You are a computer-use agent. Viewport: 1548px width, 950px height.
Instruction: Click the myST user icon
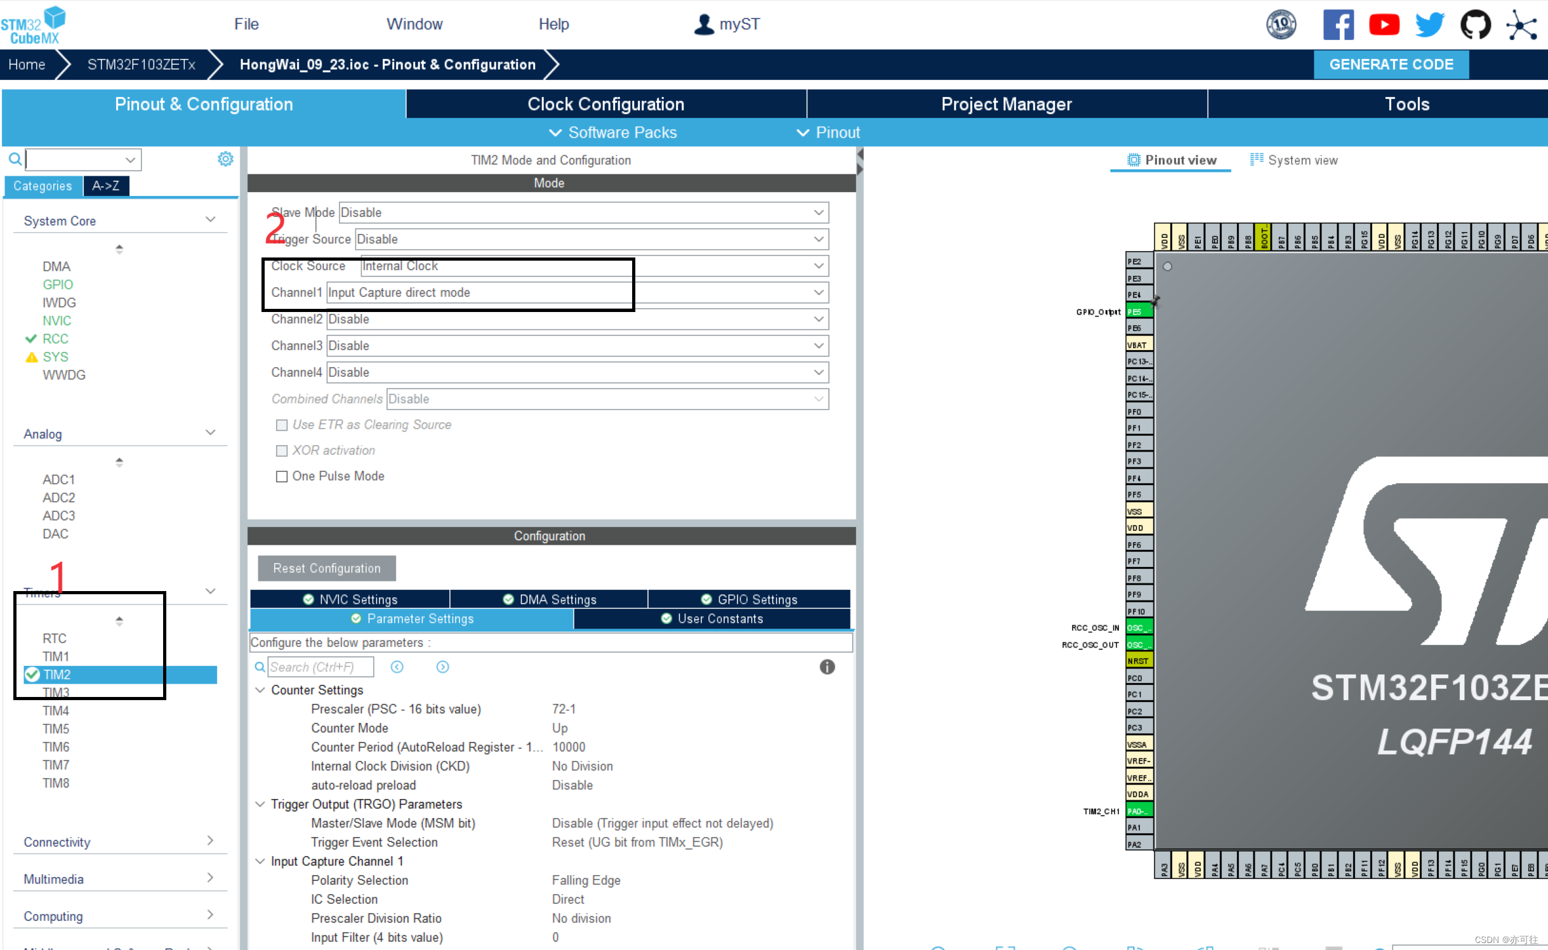[x=703, y=24]
